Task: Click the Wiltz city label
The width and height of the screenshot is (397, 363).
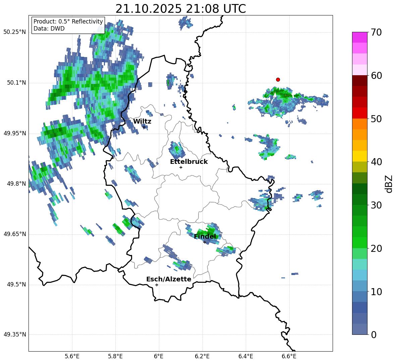Action: [x=142, y=122]
